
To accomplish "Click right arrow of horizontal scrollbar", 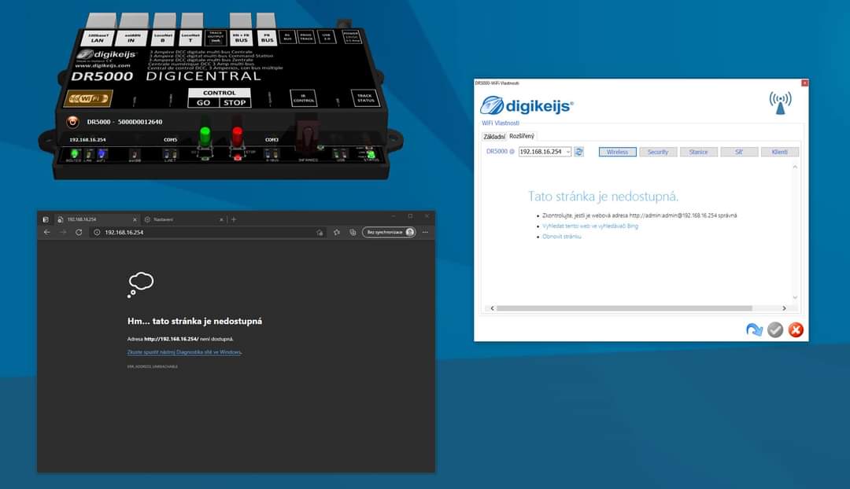I will point(784,308).
